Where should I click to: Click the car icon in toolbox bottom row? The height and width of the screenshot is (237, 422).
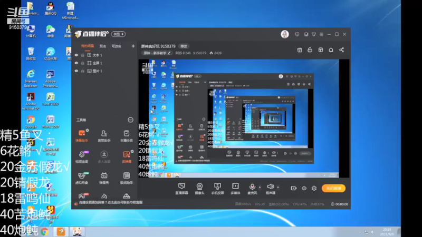click(x=127, y=196)
